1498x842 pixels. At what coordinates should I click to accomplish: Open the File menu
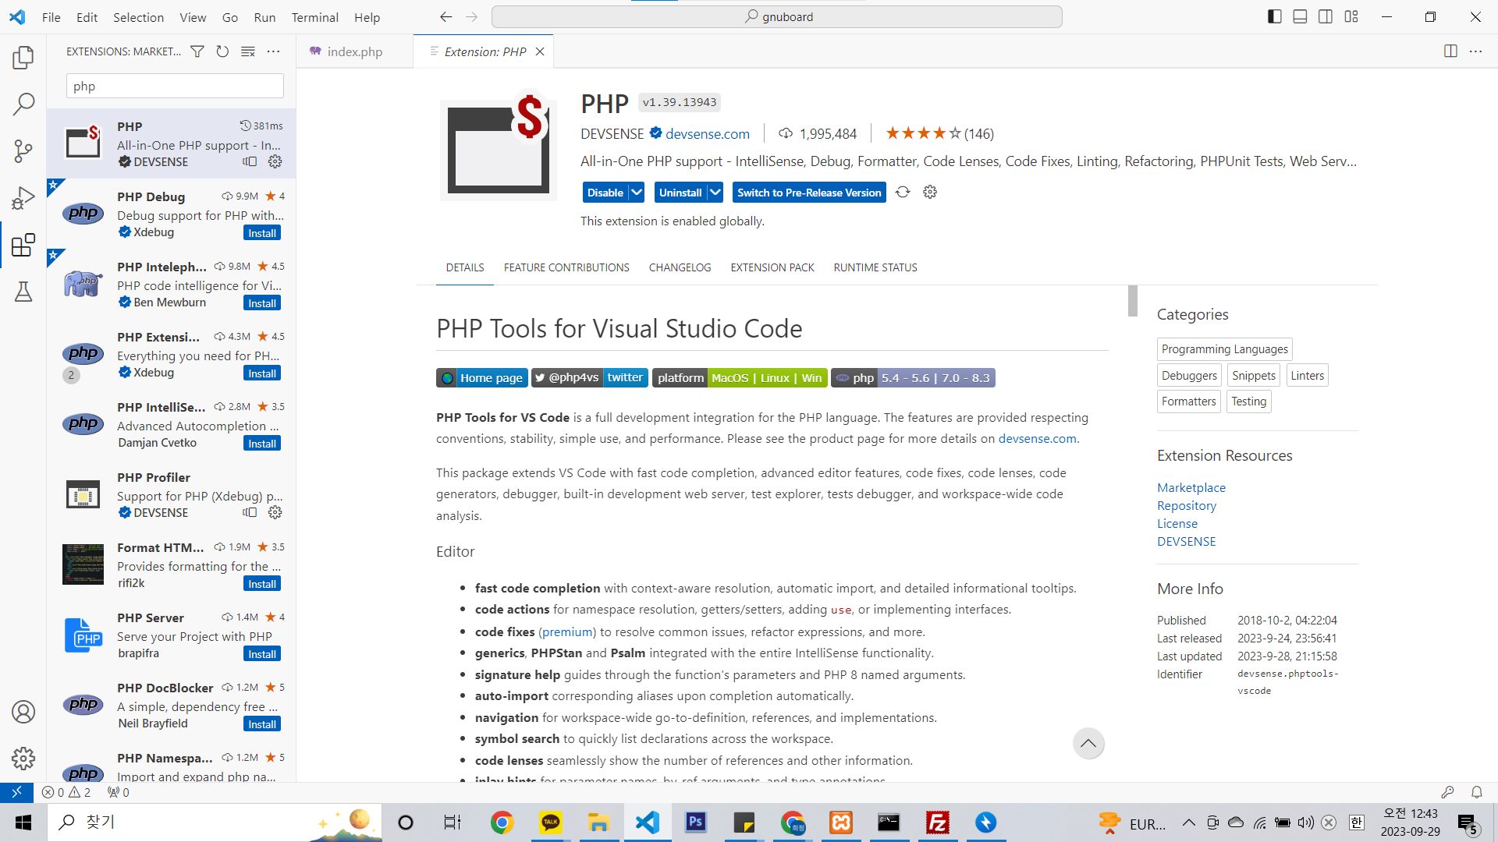point(51,17)
